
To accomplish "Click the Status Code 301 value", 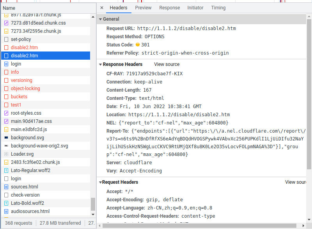I will (145, 45).
